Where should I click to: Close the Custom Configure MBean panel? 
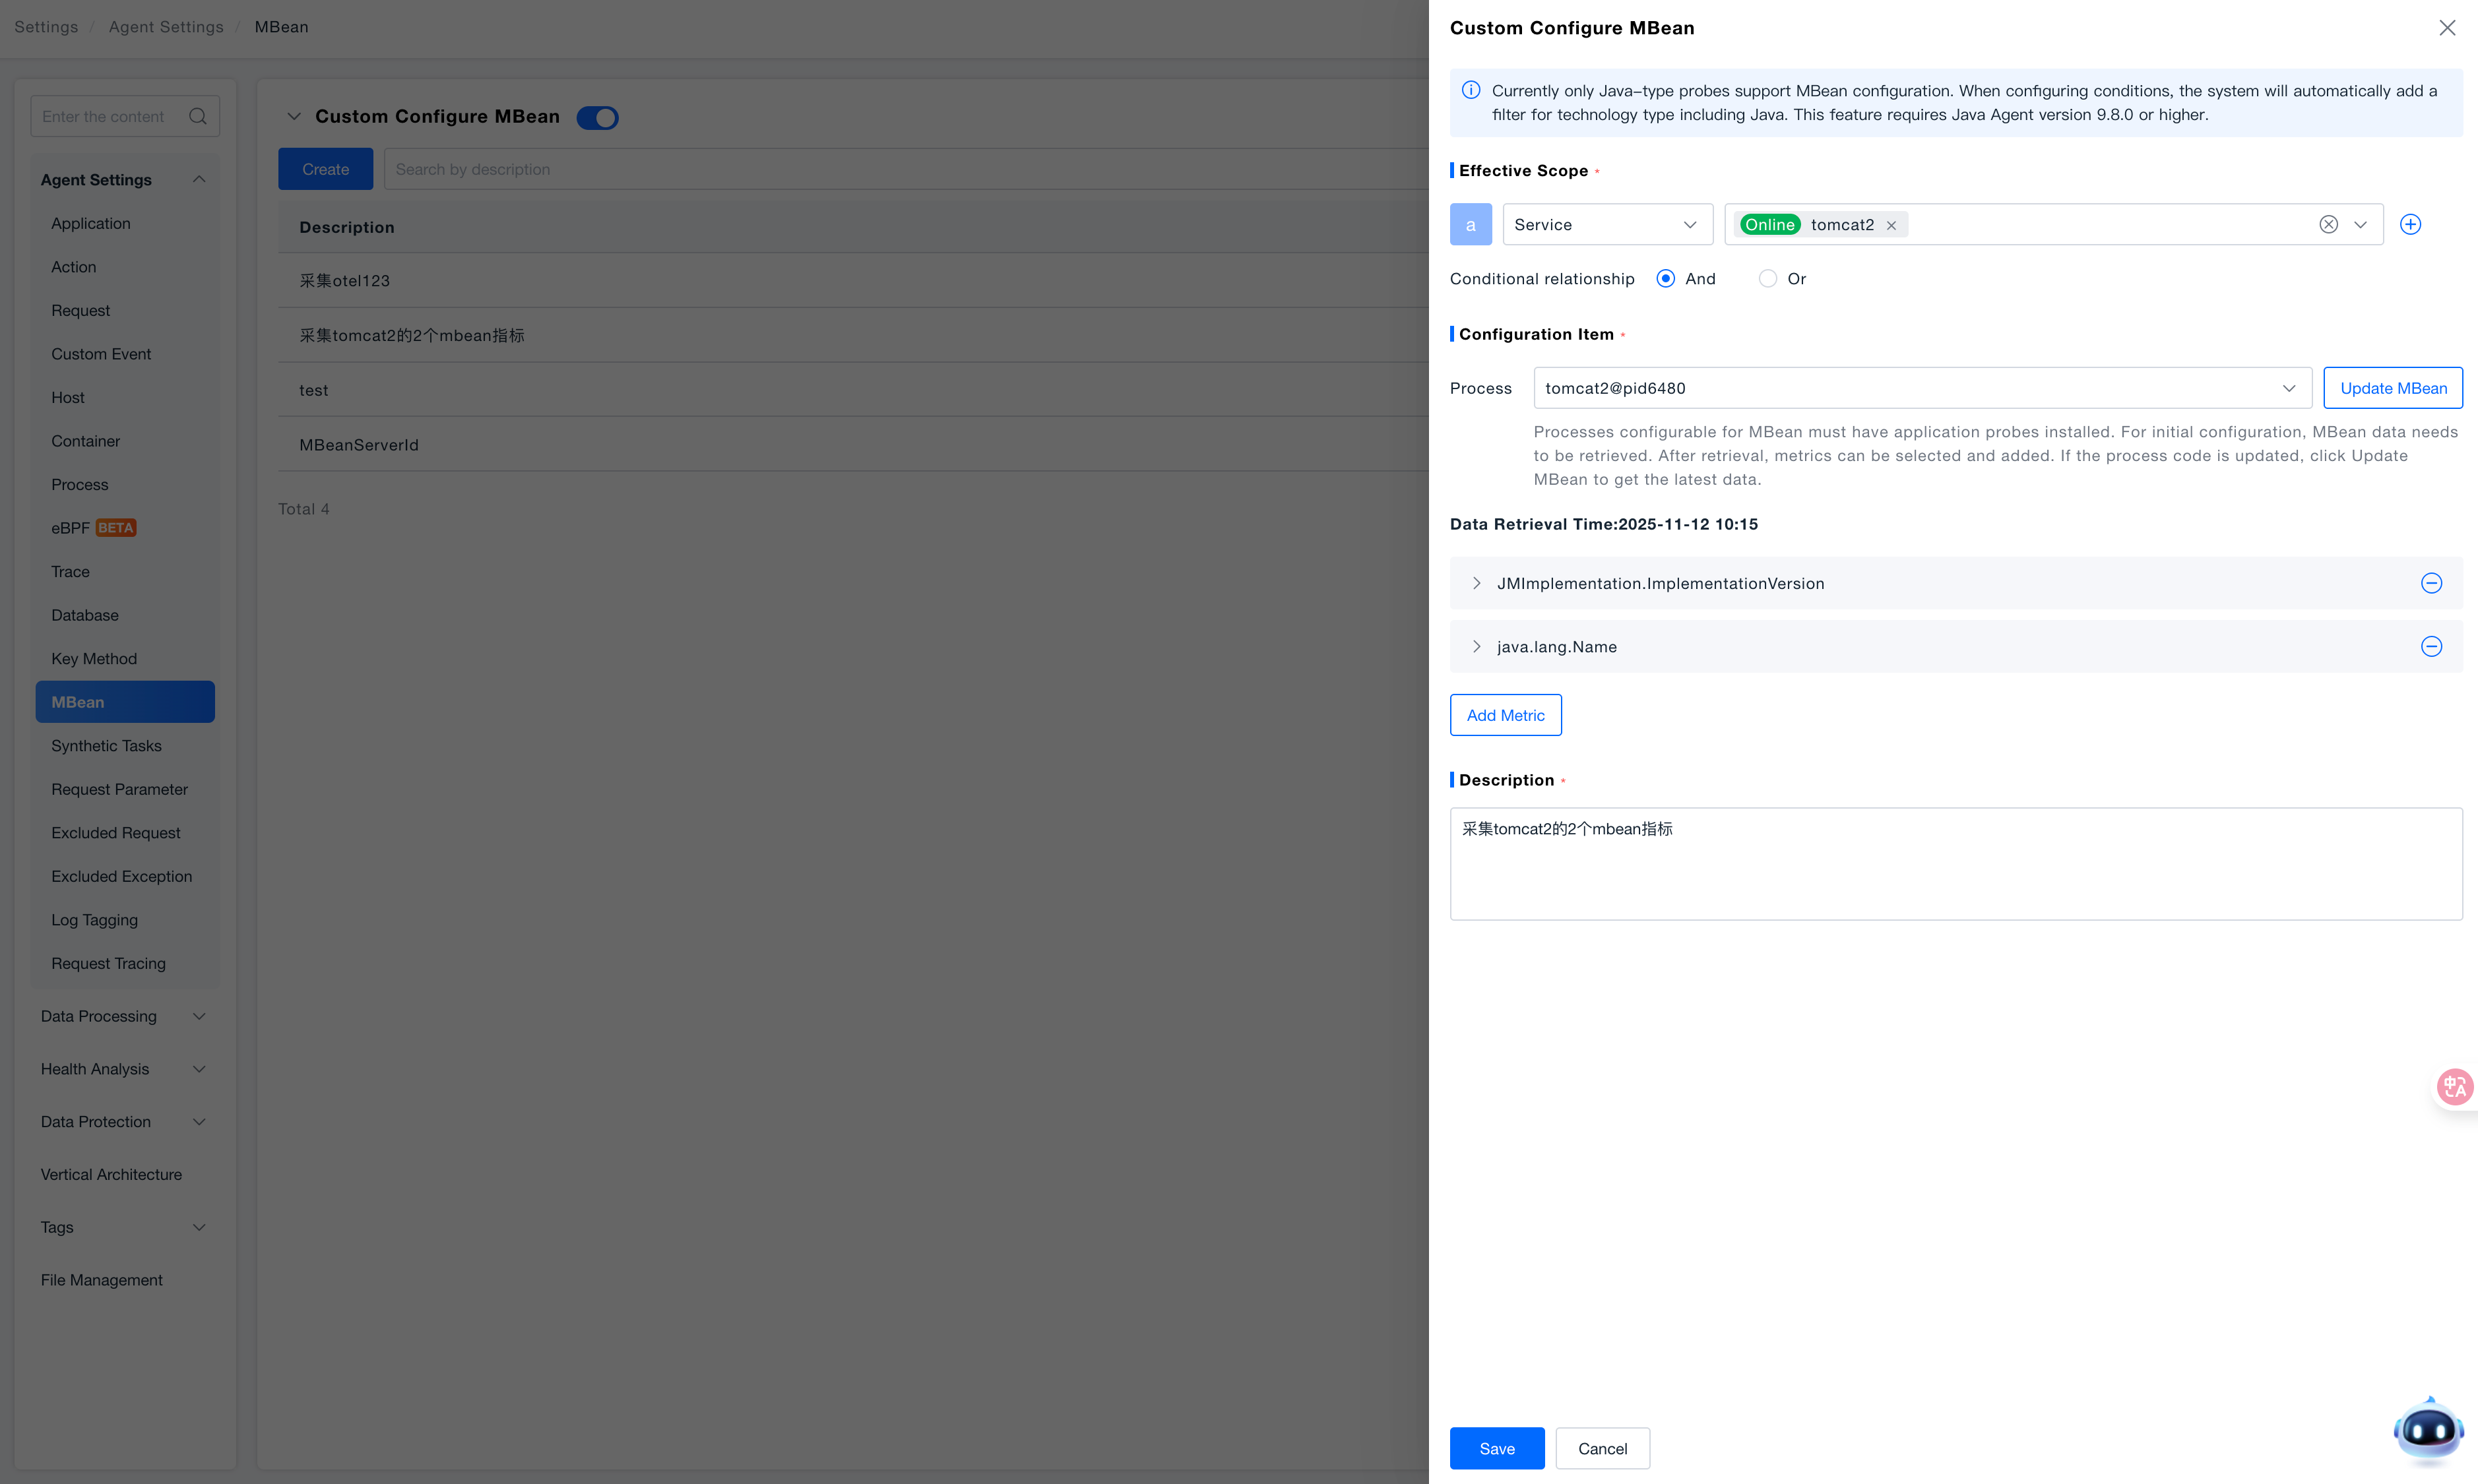(2446, 28)
